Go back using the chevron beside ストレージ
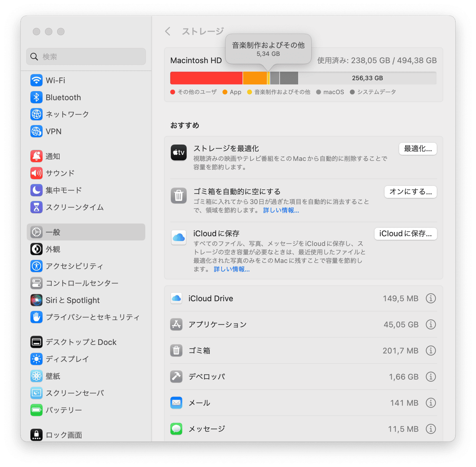The width and height of the screenshot is (476, 467). (168, 31)
